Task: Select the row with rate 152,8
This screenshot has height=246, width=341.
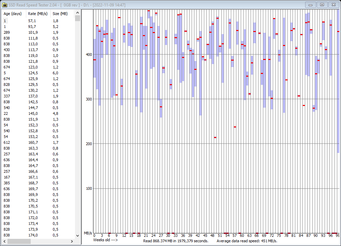Action: pos(38,131)
